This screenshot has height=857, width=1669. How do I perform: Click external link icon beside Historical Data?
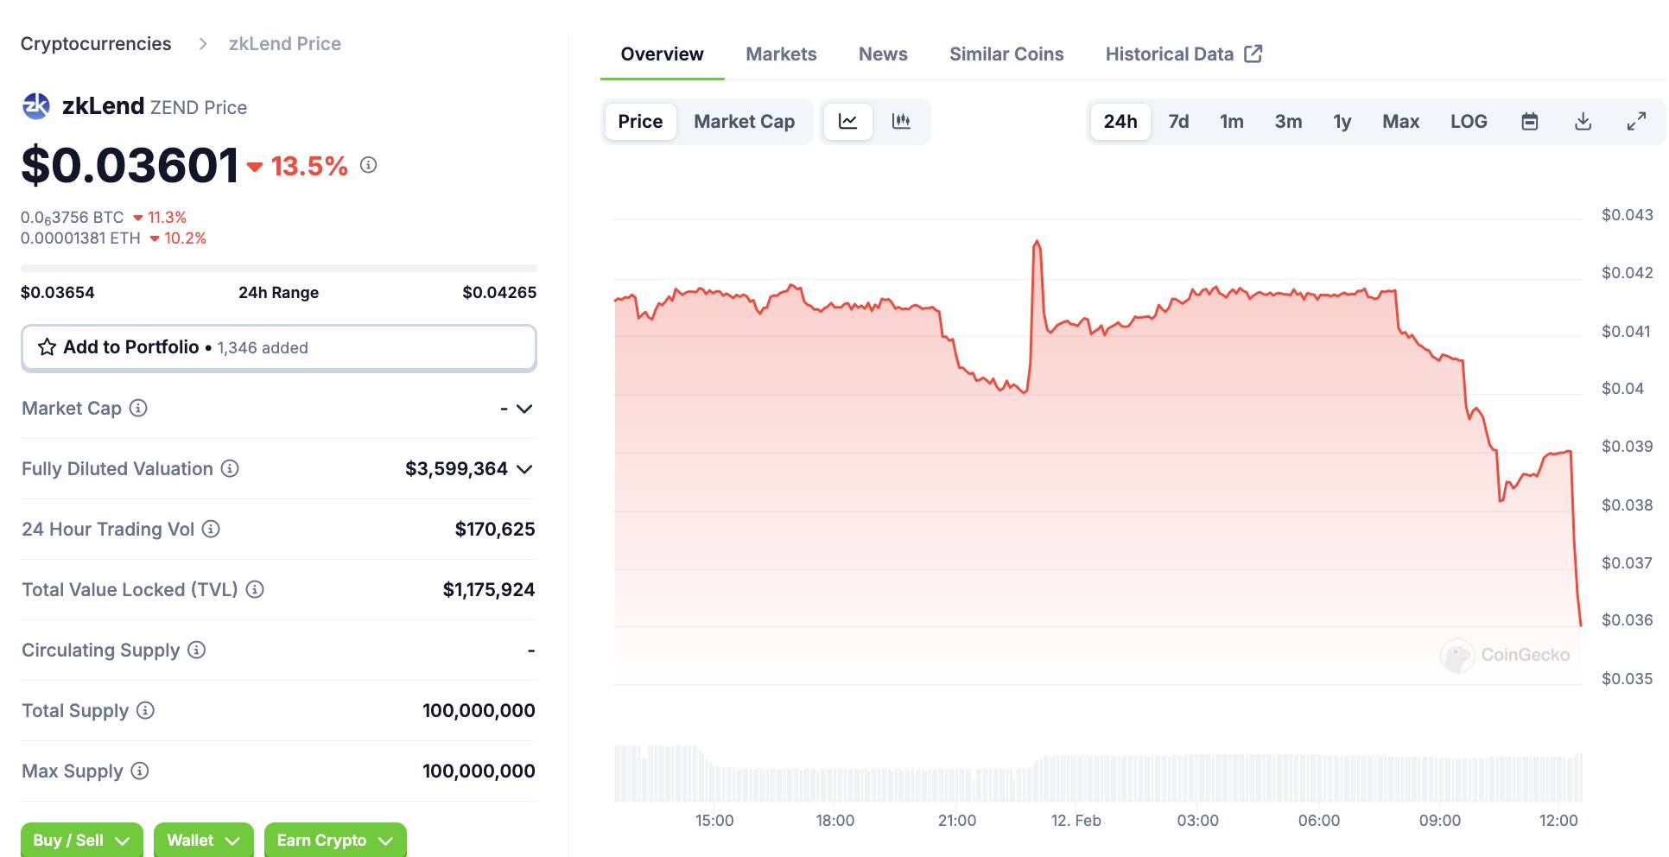tap(1253, 54)
